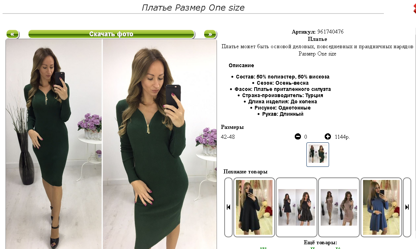Viewport: 416px width, 249px height.
Task: Click the right close-up dress photo
Action: 160,144
